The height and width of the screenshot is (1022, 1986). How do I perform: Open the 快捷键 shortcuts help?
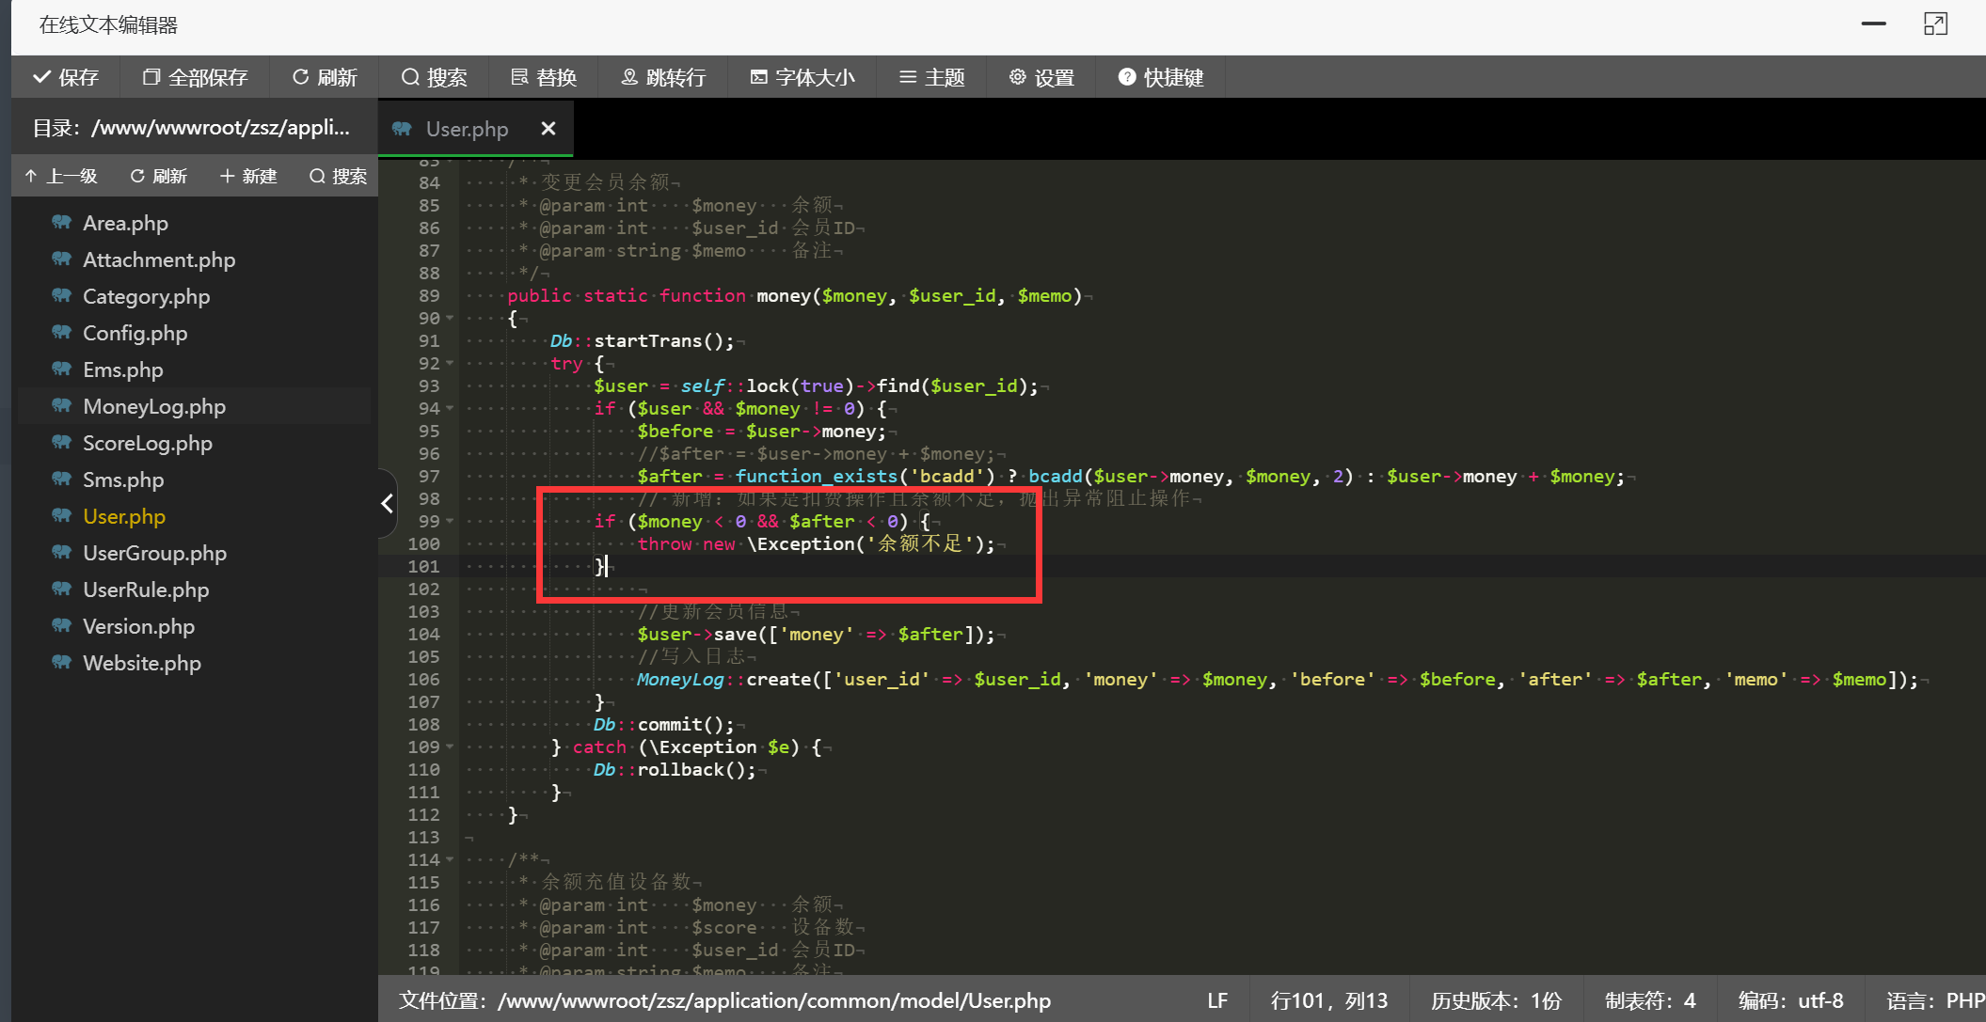(x=1161, y=77)
